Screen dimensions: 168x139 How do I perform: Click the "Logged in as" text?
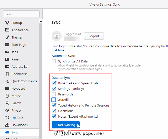click(73, 34)
